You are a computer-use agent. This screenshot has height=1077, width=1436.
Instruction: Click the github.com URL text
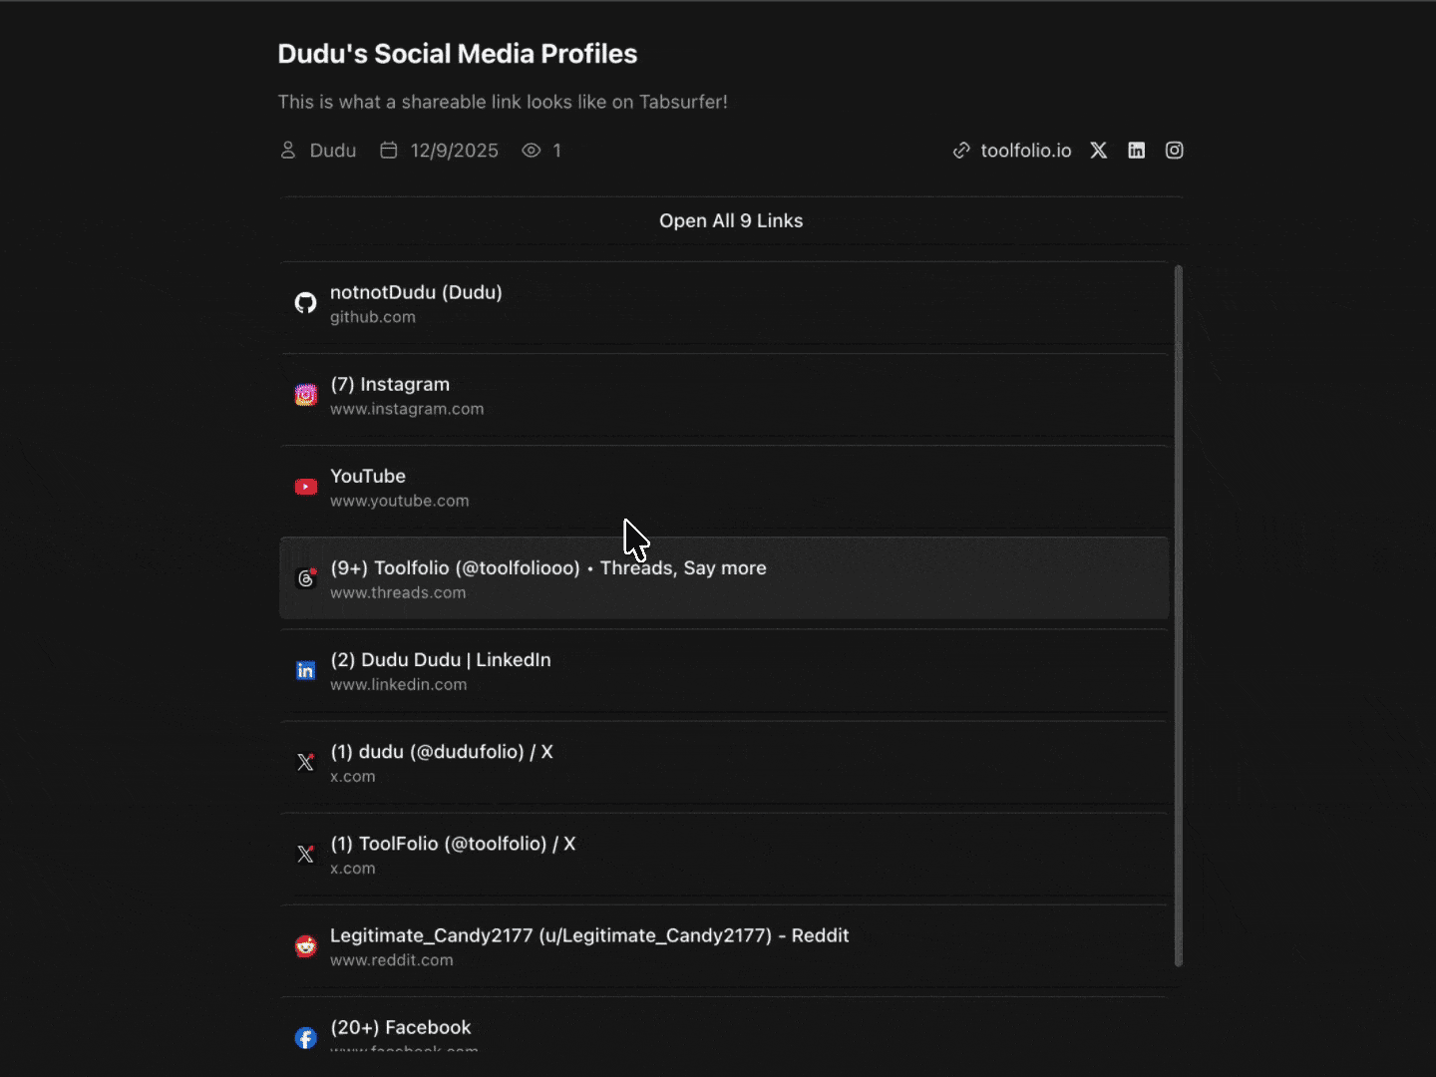coord(373,317)
